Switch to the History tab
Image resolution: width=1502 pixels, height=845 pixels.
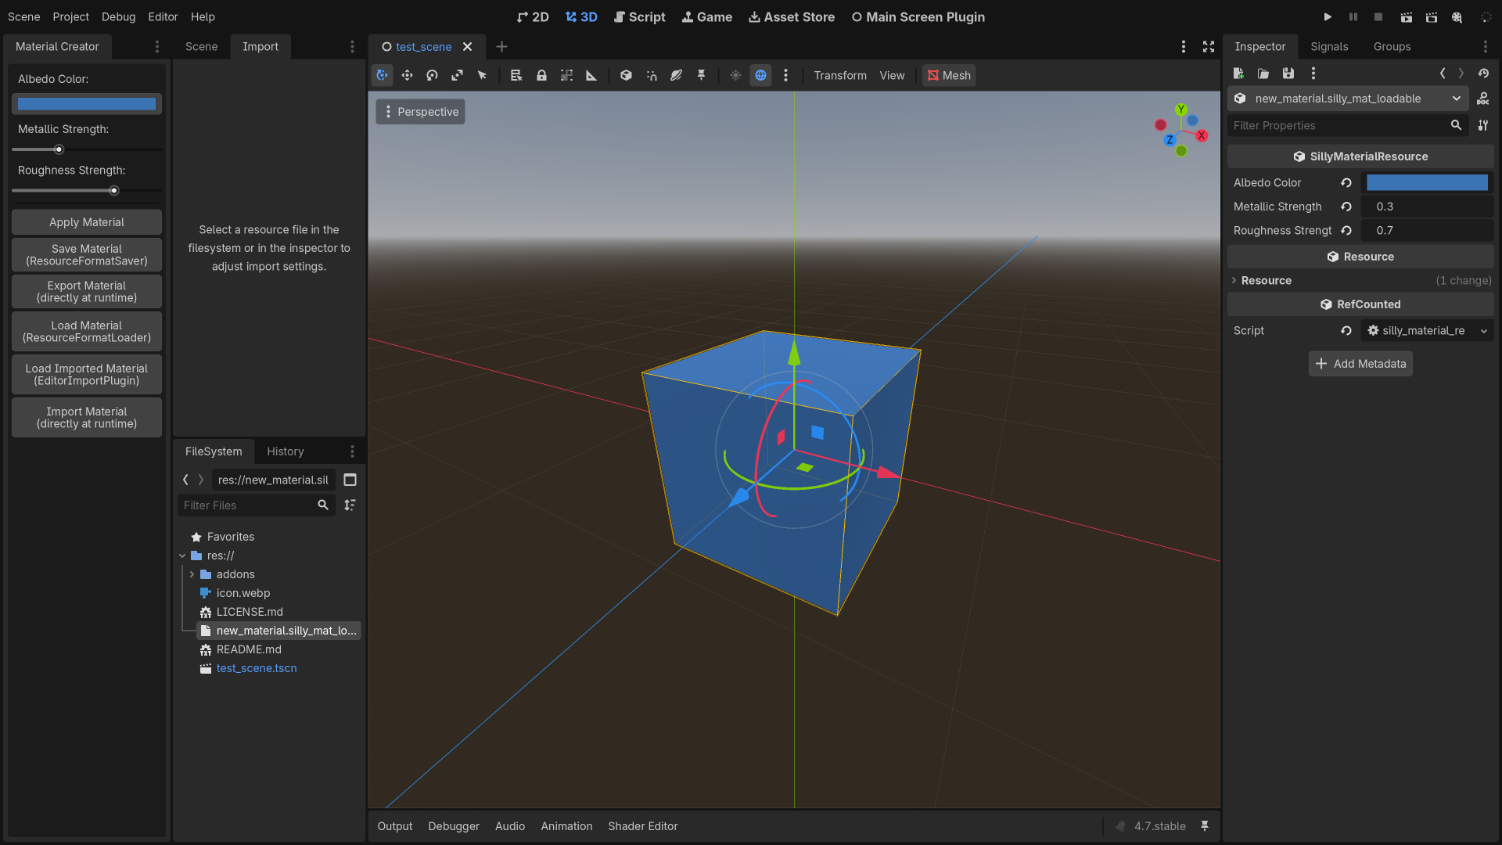285,451
